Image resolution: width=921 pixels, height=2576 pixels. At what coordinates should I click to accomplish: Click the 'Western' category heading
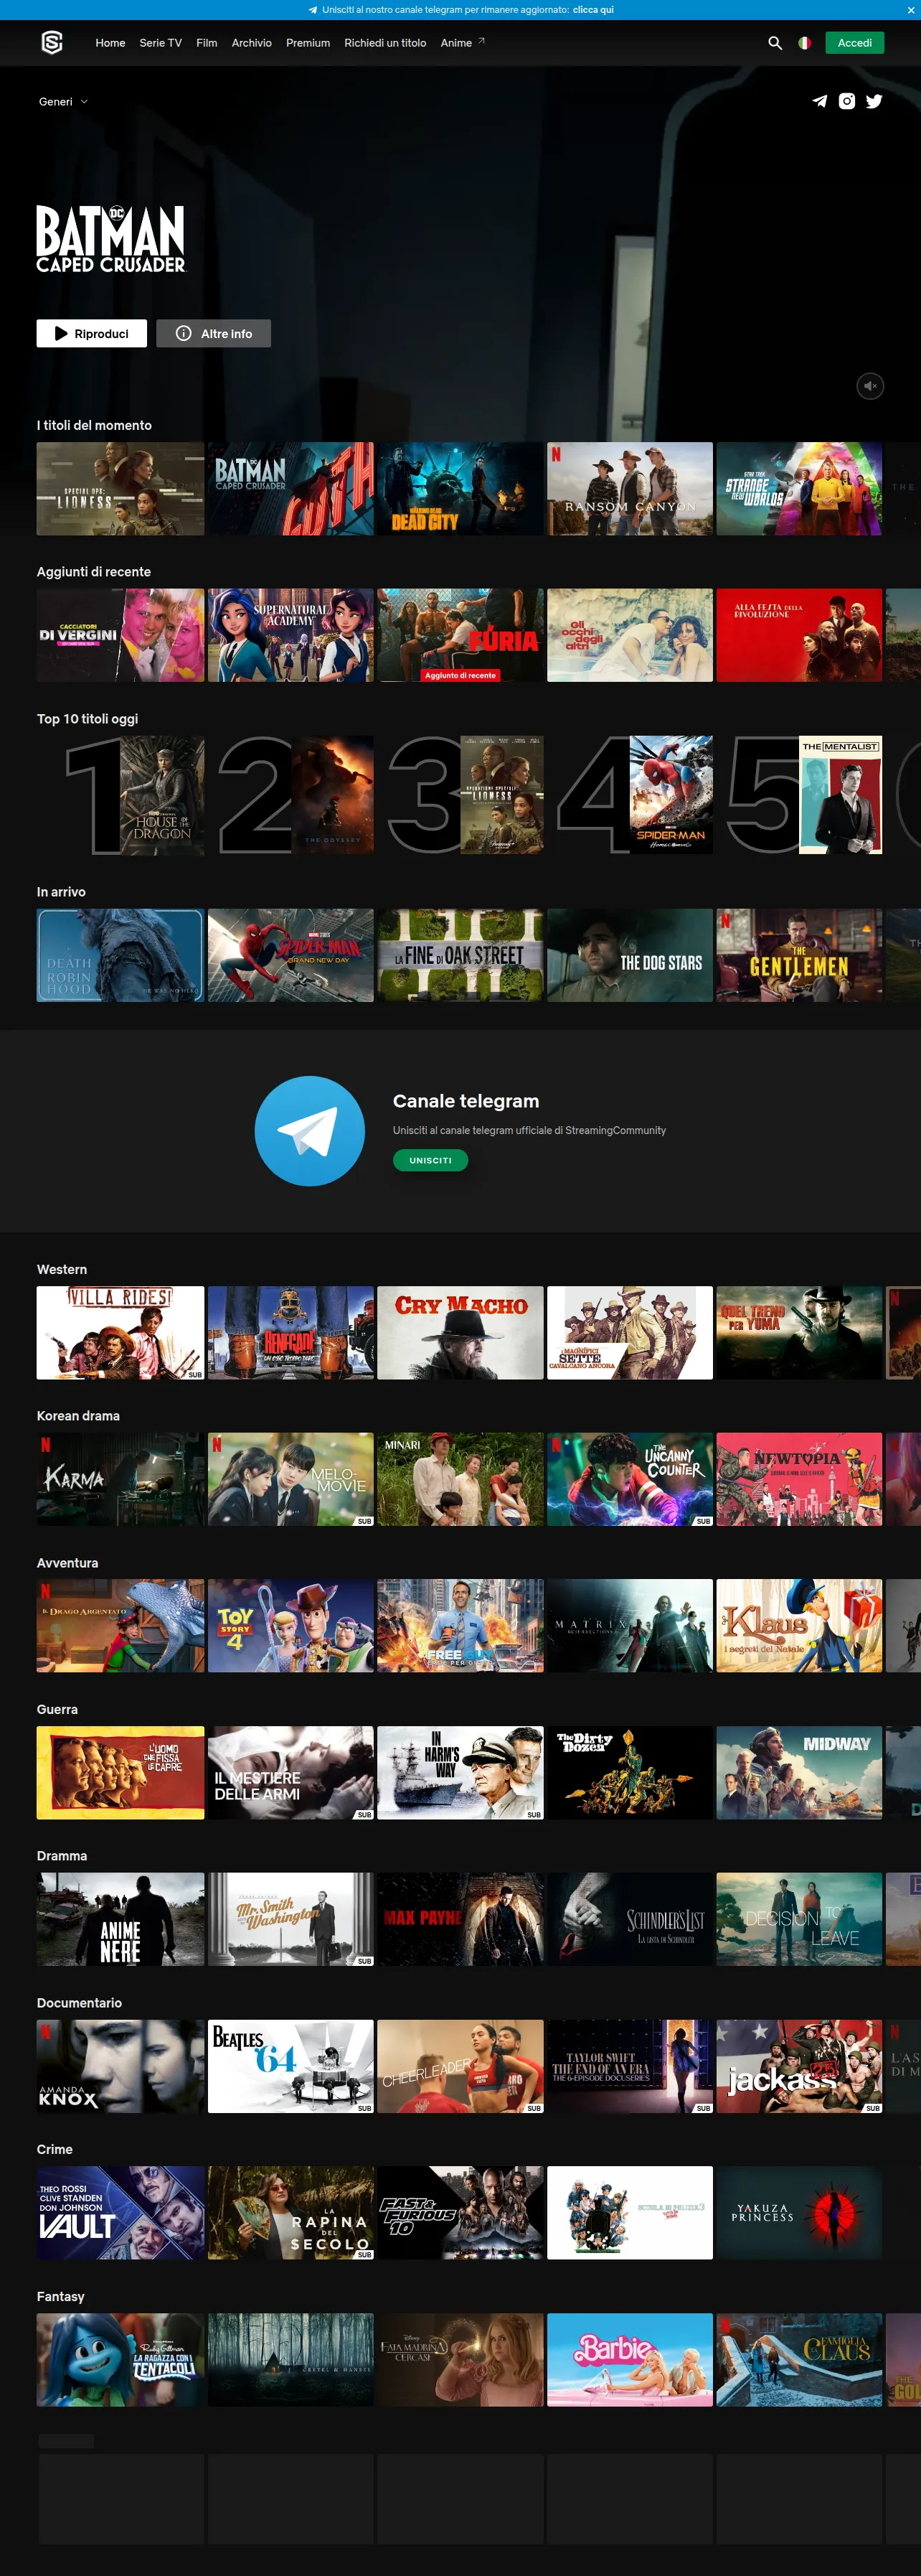(62, 1269)
